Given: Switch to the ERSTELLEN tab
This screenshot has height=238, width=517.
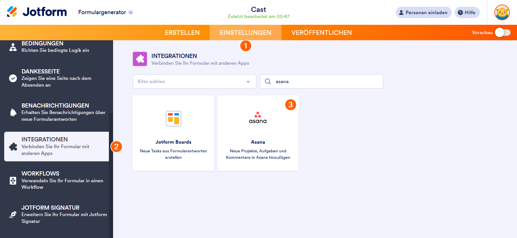Looking at the screenshot, I should (x=182, y=33).
